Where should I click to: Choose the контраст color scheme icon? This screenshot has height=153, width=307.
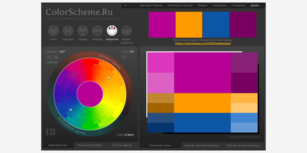[68, 31]
